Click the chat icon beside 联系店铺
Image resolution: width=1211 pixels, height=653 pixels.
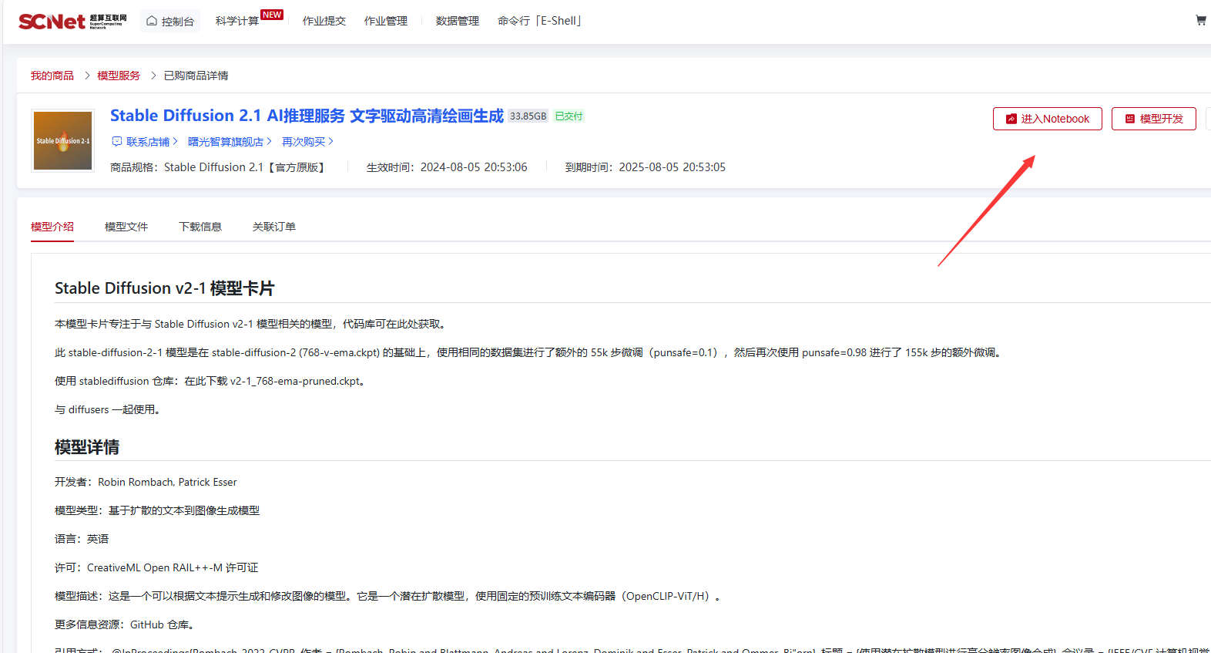[117, 141]
